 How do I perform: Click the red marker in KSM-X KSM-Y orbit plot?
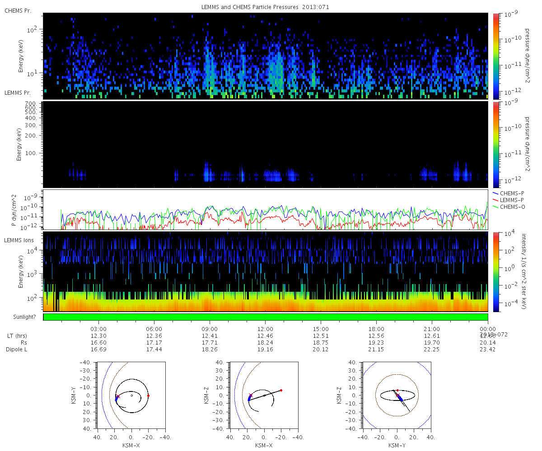[148, 396]
